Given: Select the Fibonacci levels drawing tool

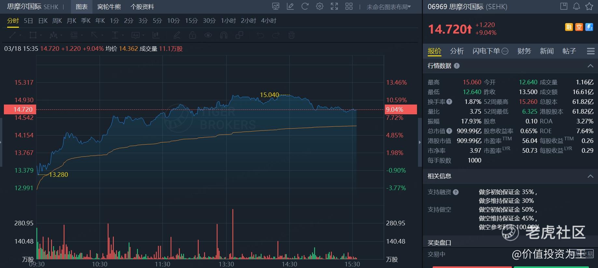Looking at the screenshot, I should [x=74, y=35].
